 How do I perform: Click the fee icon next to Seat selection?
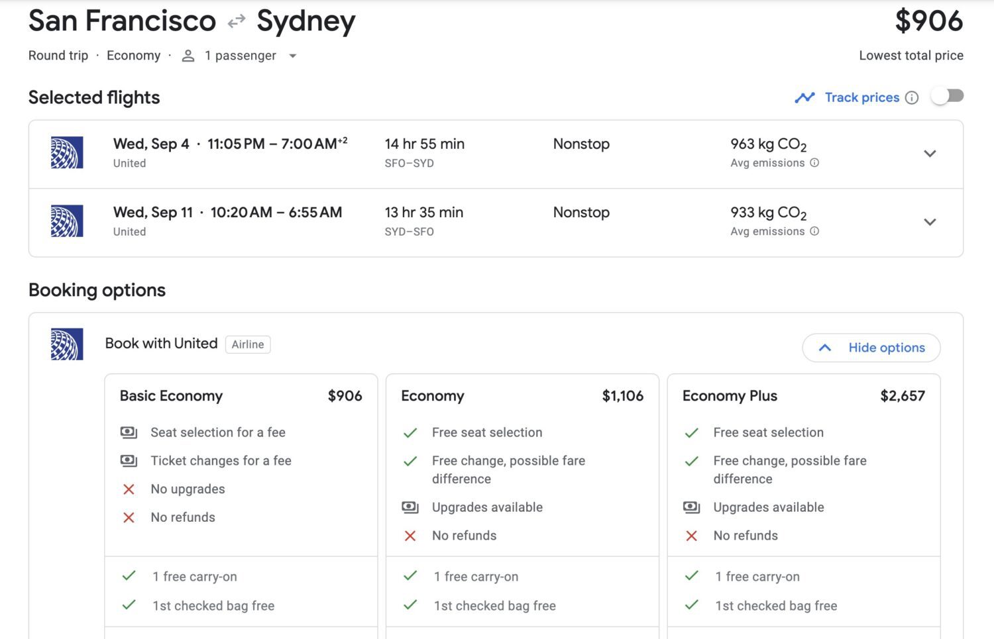tap(129, 432)
